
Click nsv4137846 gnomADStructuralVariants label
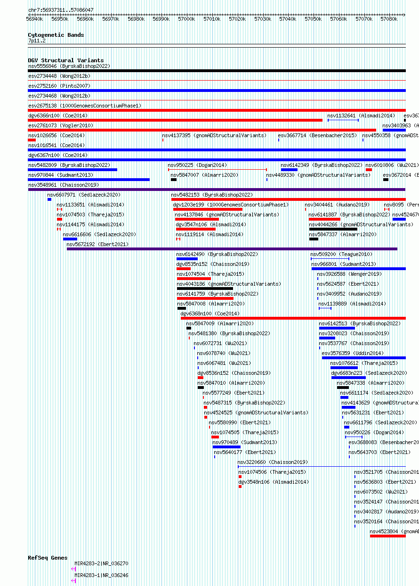click(x=226, y=215)
